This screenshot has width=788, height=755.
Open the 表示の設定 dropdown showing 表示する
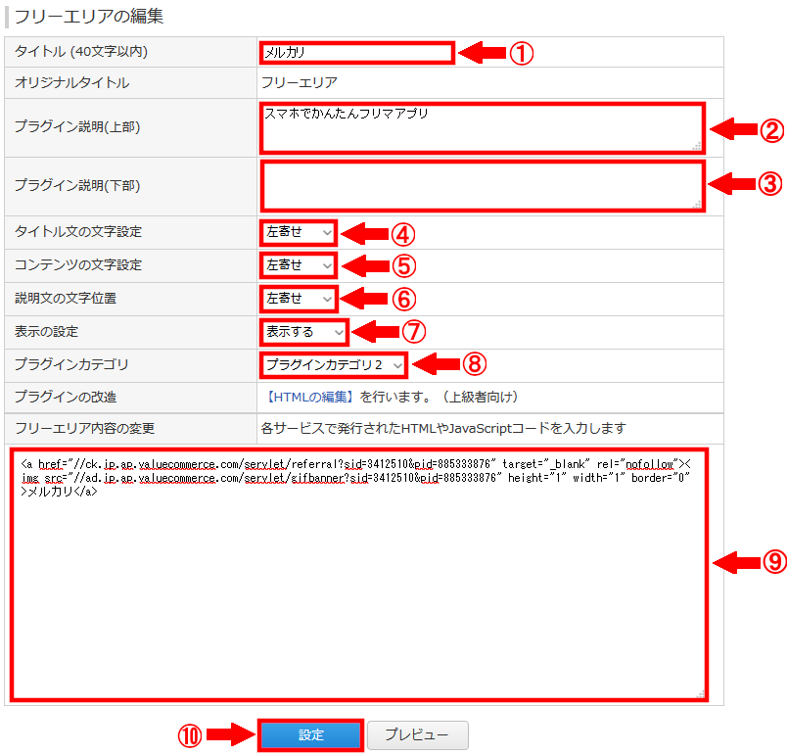click(304, 332)
